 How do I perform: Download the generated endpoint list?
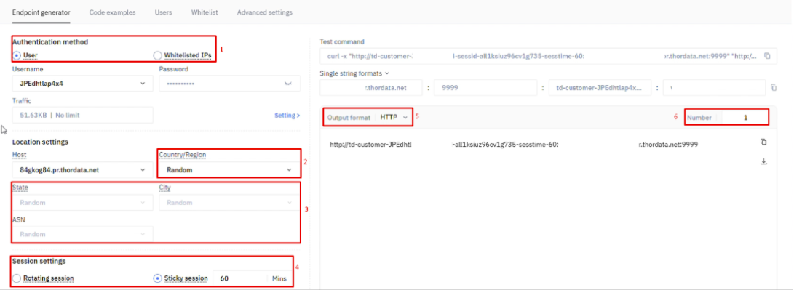763,161
